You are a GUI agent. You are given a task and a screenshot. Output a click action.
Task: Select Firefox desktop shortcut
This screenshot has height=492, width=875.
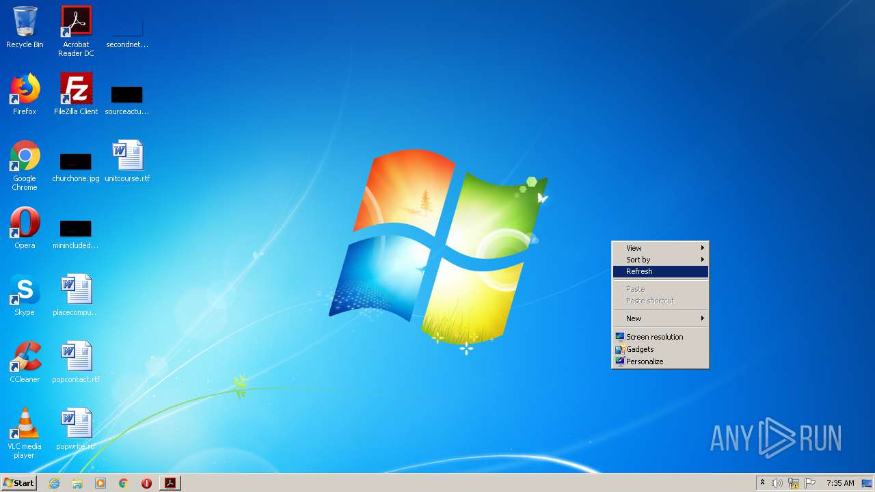pyautogui.click(x=25, y=94)
